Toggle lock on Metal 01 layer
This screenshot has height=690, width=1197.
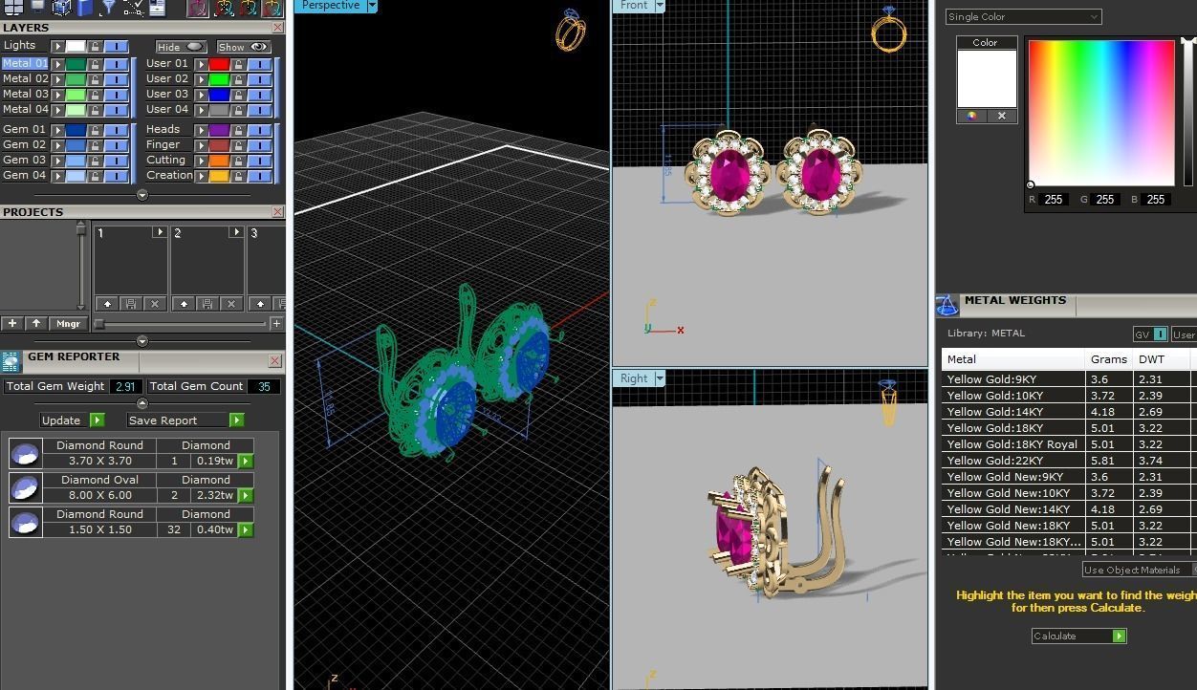[x=95, y=64]
